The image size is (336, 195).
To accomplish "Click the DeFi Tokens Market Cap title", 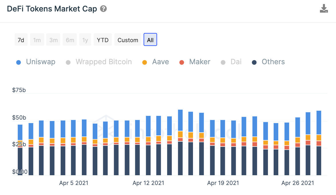I will 52,9.
